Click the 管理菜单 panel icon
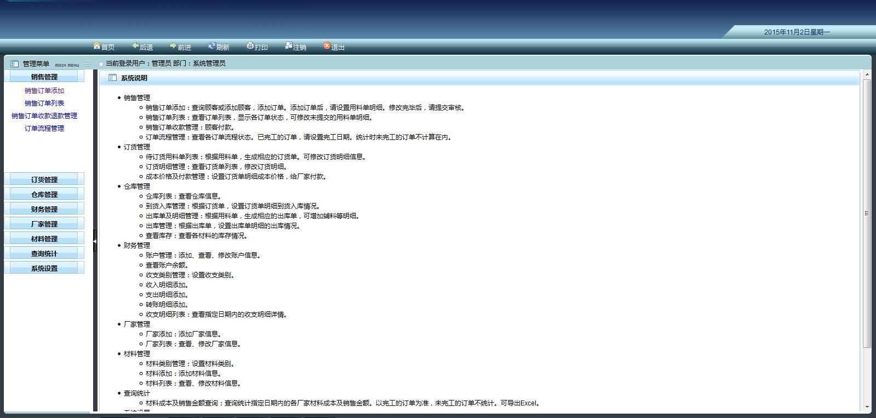This screenshot has height=418, width=876. pyautogui.click(x=15, y=64)
